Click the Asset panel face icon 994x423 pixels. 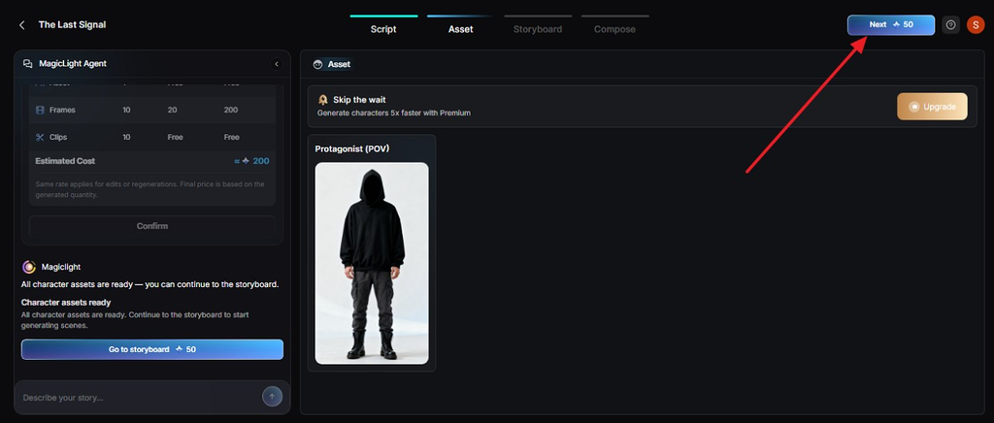pyautogui.click(x=317, y=65)
